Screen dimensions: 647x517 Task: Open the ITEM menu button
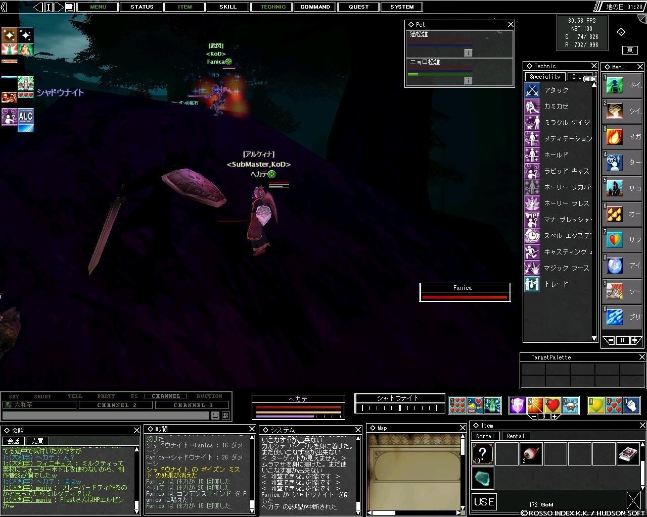tap(185, 7)
